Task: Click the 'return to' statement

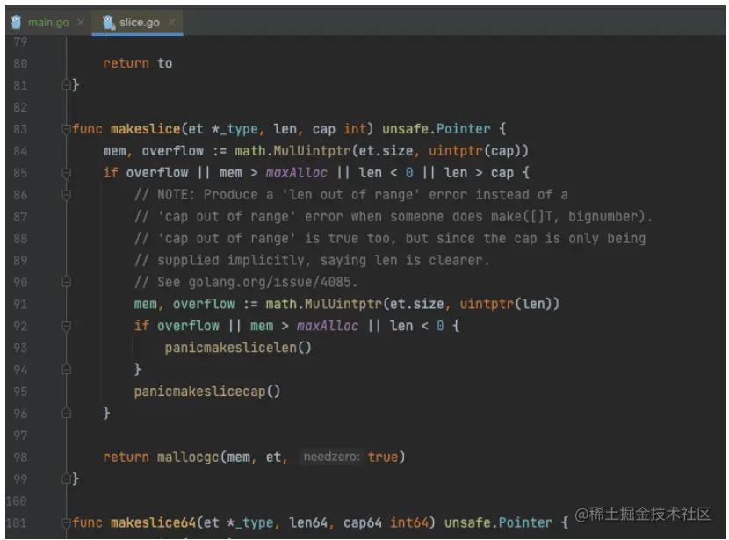Action: tap(138, 63)
